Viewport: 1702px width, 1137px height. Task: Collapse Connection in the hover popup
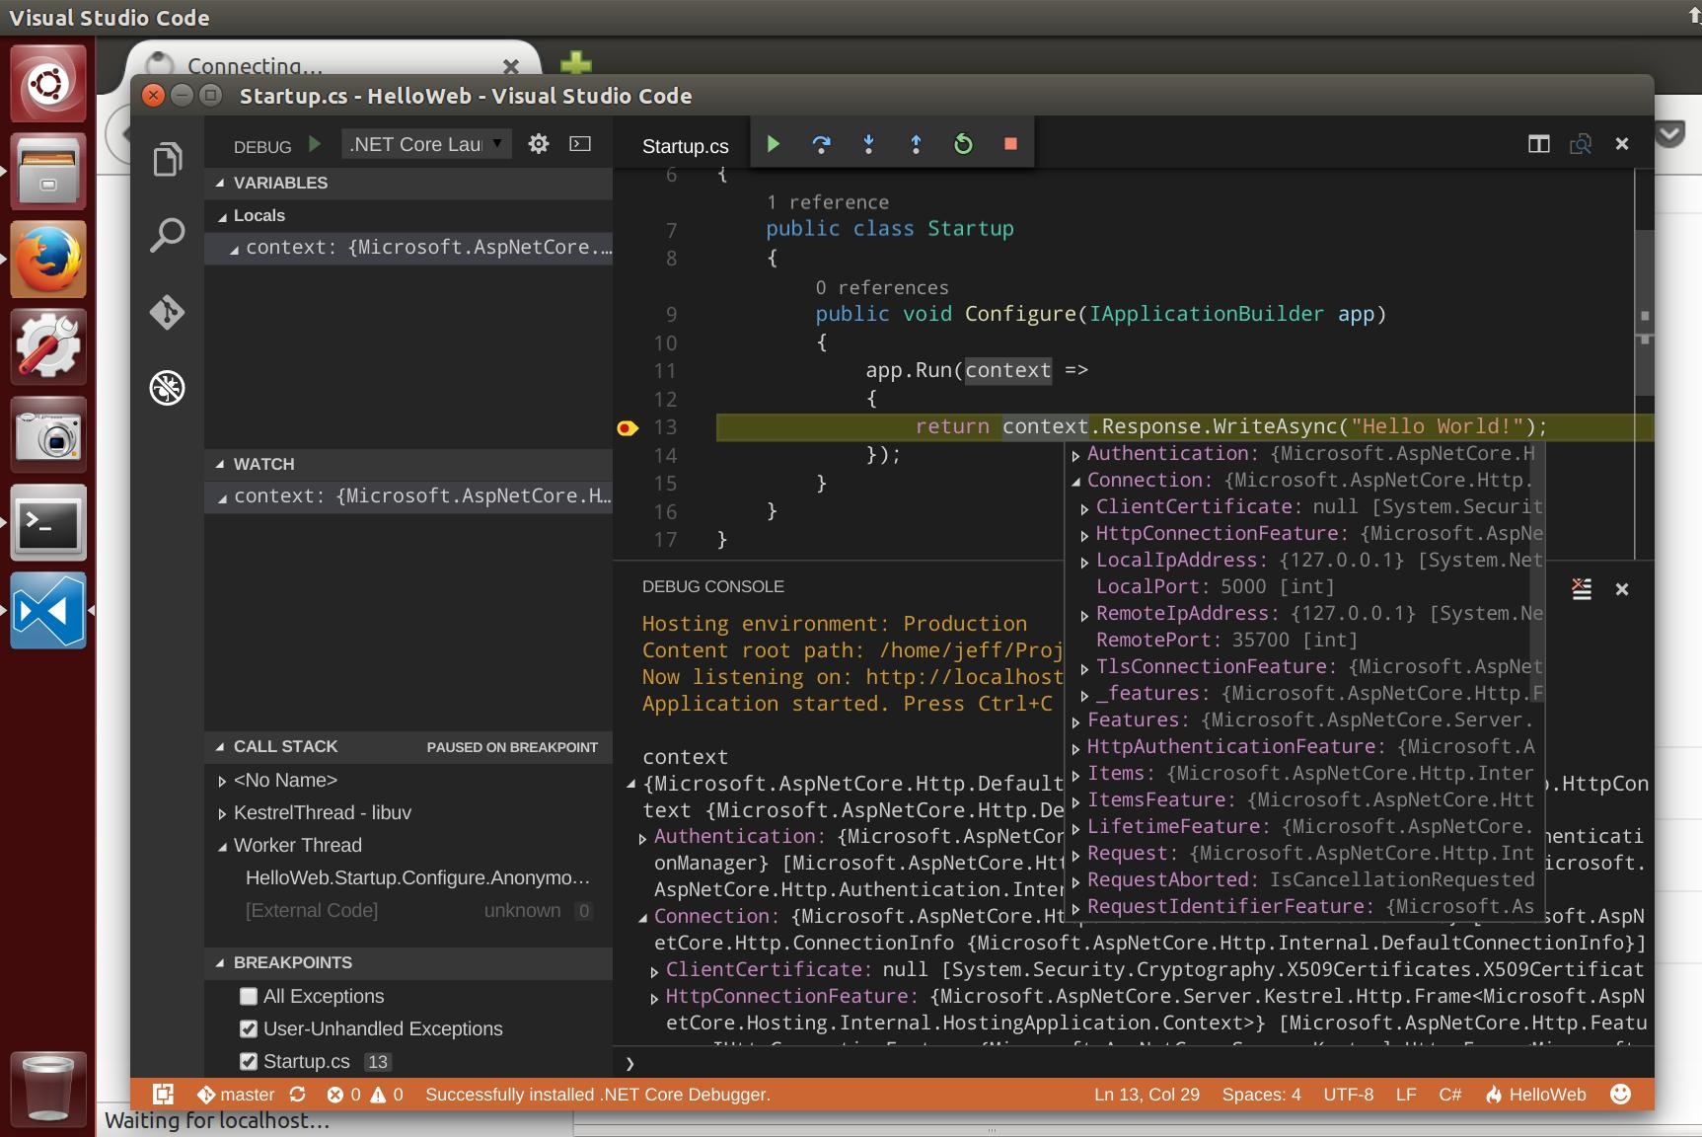coord(1076,482)
